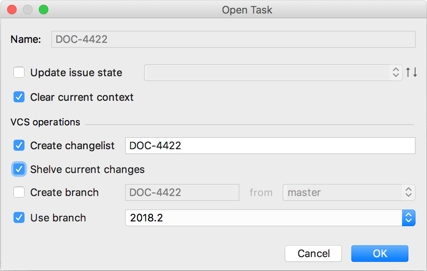
Task: Uncheck the Use branch option
Action: tap(19, 217)
